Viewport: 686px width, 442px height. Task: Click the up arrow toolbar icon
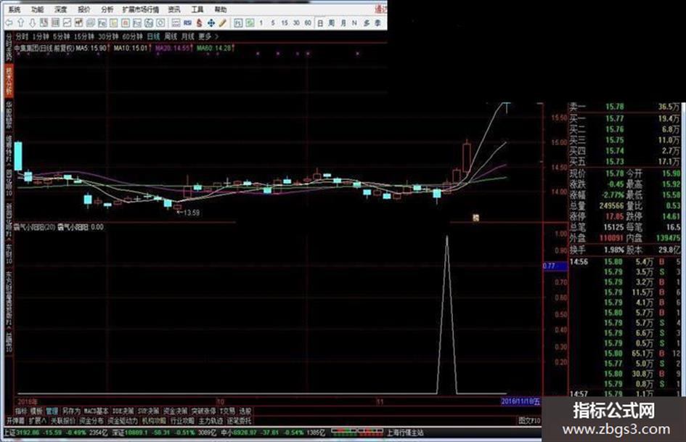[20, 22]
